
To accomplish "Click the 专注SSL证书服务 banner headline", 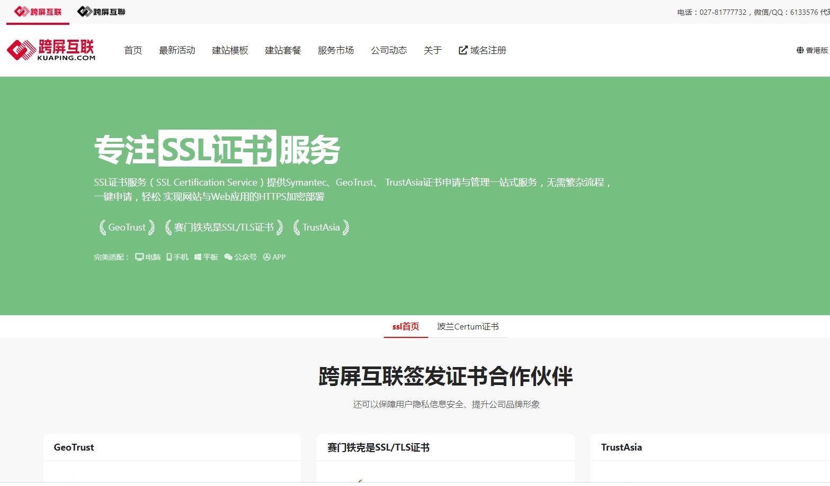I will [x=217, y=149].
